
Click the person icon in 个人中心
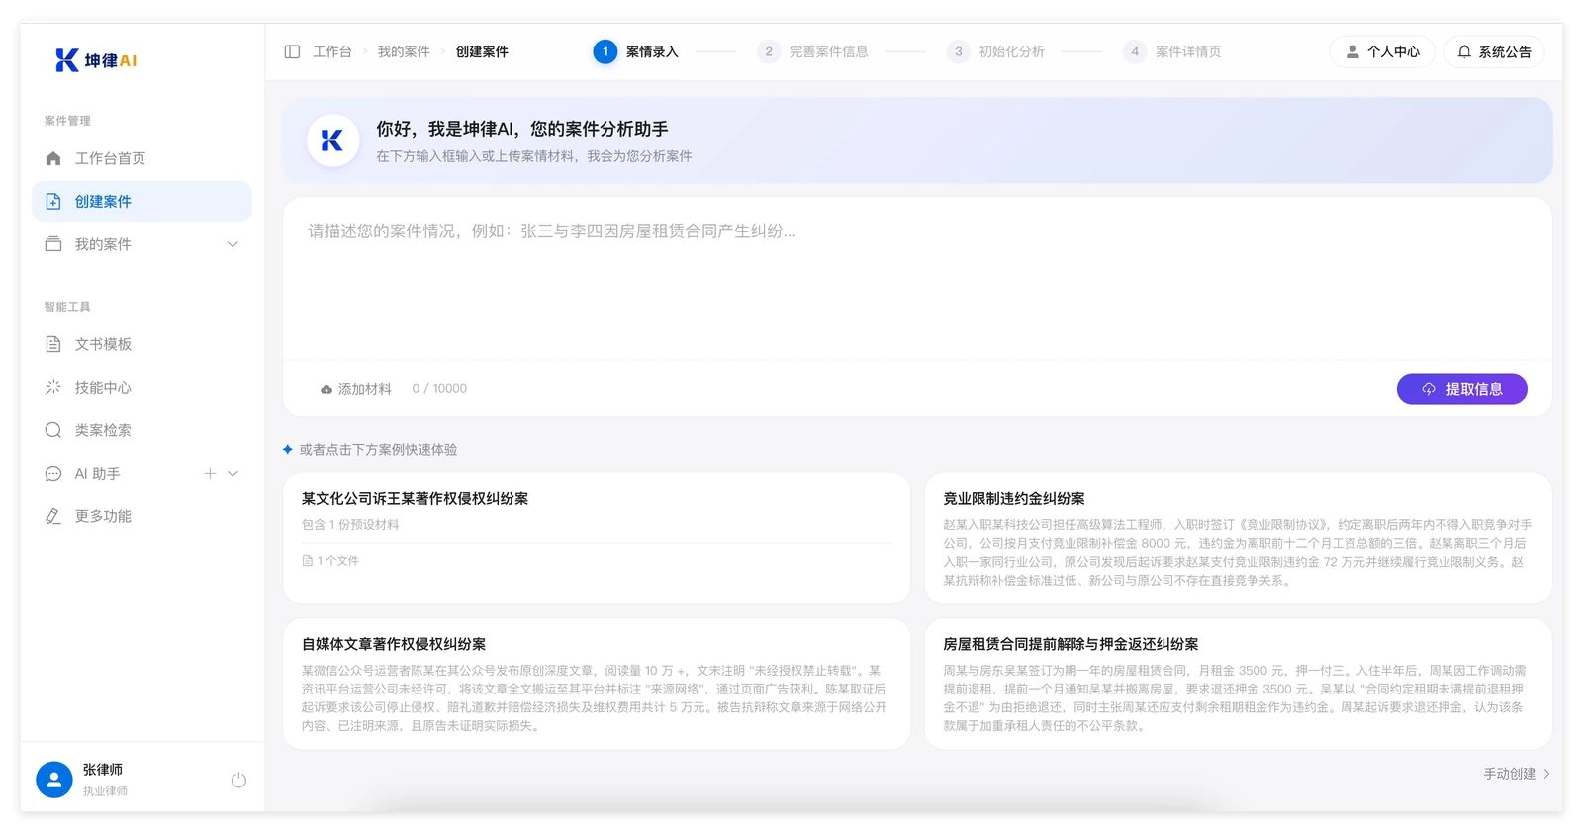pos(1352,51)
